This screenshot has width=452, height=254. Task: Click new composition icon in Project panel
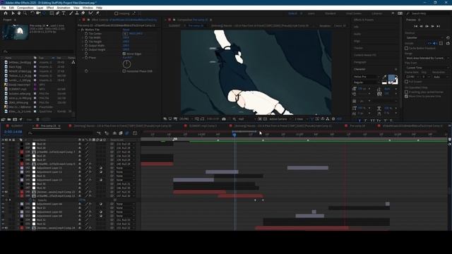coord(15,119)
